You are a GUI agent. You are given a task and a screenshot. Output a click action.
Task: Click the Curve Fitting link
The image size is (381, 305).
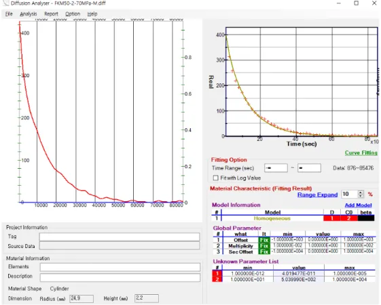click(x=361, y=152)
